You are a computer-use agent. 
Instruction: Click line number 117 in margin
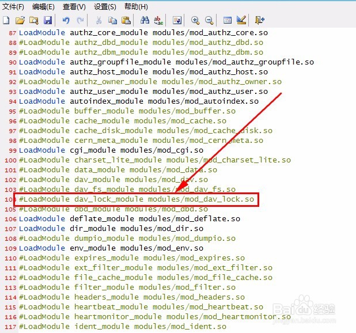coord(10,327)
